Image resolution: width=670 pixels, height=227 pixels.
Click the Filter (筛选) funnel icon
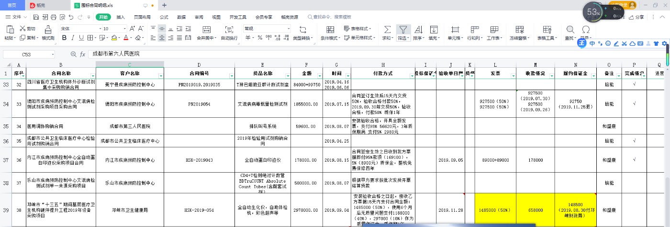[403, 30]
